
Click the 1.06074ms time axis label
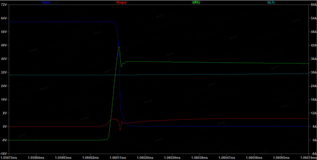[308, 157]
